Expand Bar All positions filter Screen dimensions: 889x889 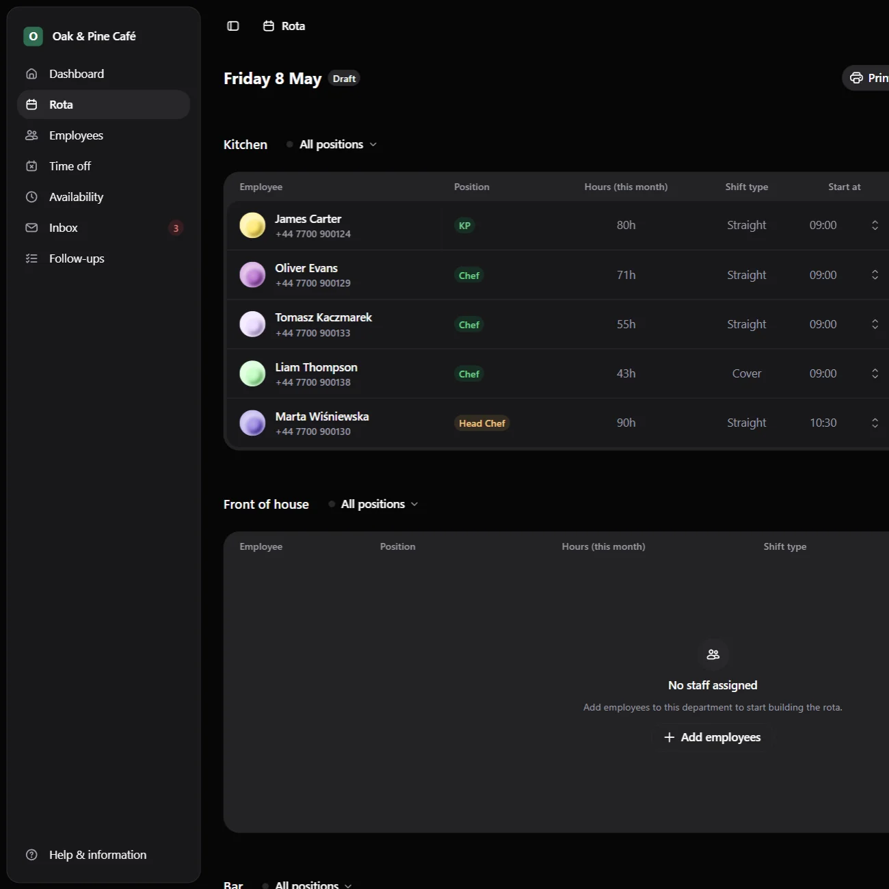[308, 885]
